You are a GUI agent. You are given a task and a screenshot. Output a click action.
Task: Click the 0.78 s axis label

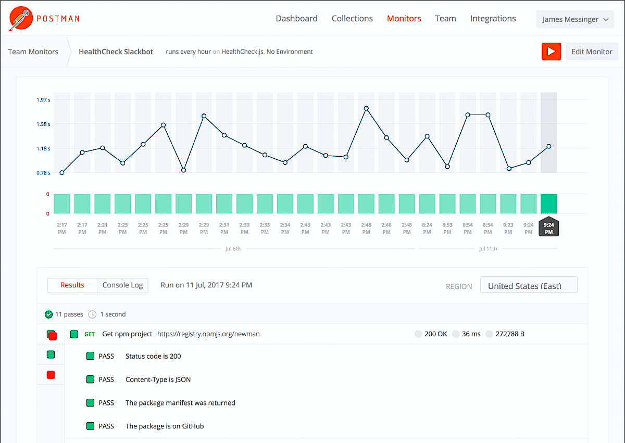43,173
